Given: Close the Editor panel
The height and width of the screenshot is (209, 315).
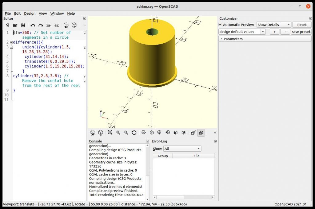Looking at the screenshot, I should 85,18.
